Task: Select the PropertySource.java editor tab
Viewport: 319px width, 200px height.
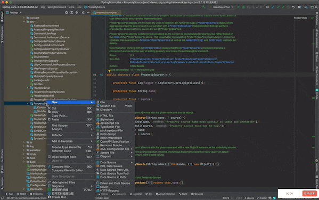Action: click(106, 13)
